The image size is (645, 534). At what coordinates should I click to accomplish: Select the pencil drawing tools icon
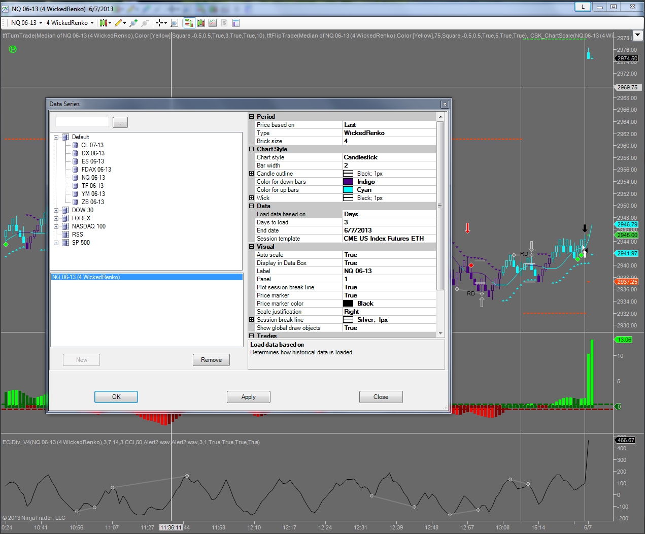[x=118, y=23]
